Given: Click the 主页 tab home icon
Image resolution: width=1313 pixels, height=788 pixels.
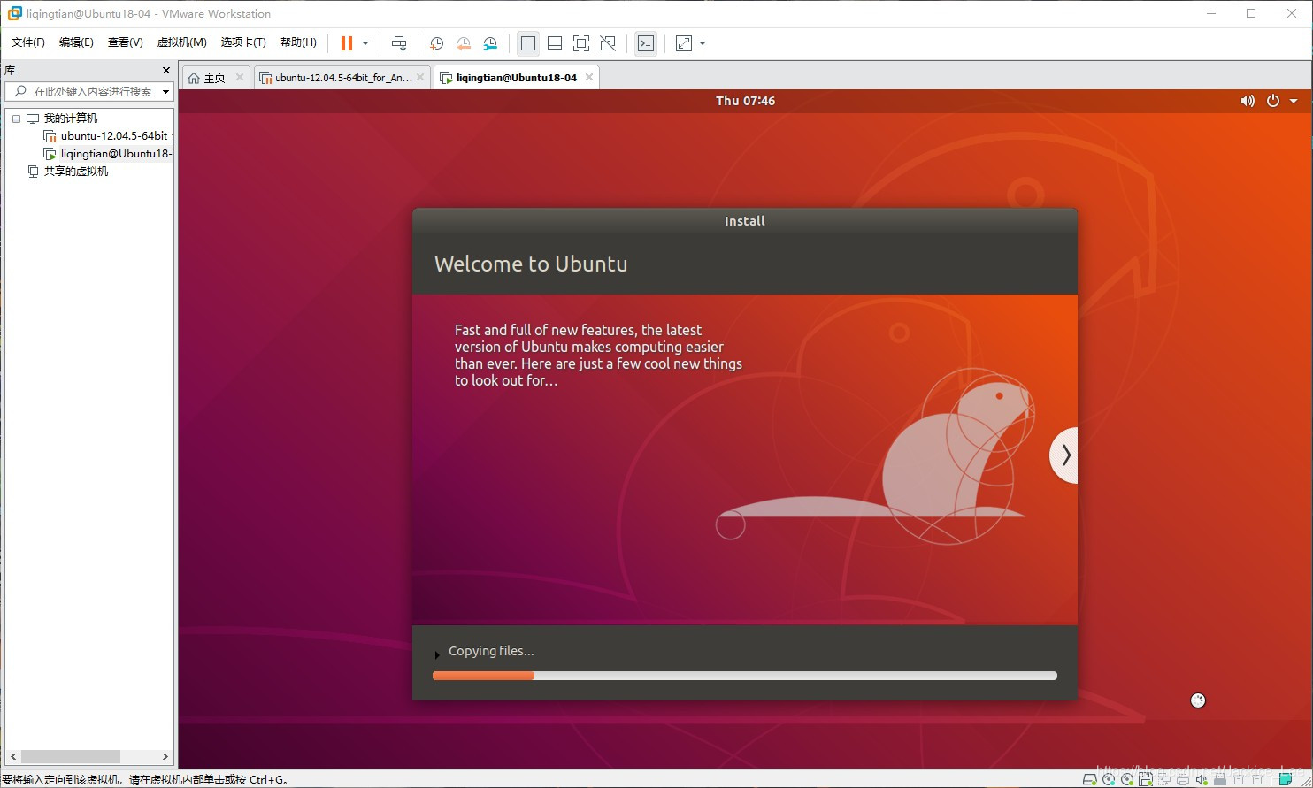Looking at the screenshot, I should click(194, 78).
